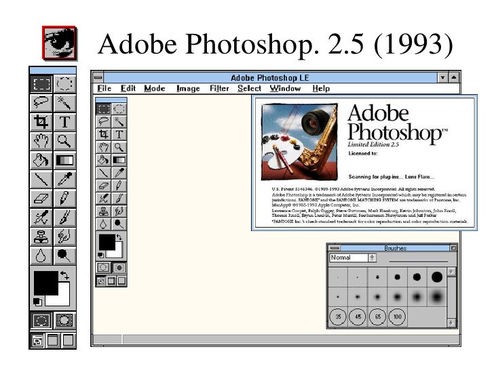The height and width of the screenshot is (370, 494).
Task: Open the Mode menu
Action: (x=155, y=88)
